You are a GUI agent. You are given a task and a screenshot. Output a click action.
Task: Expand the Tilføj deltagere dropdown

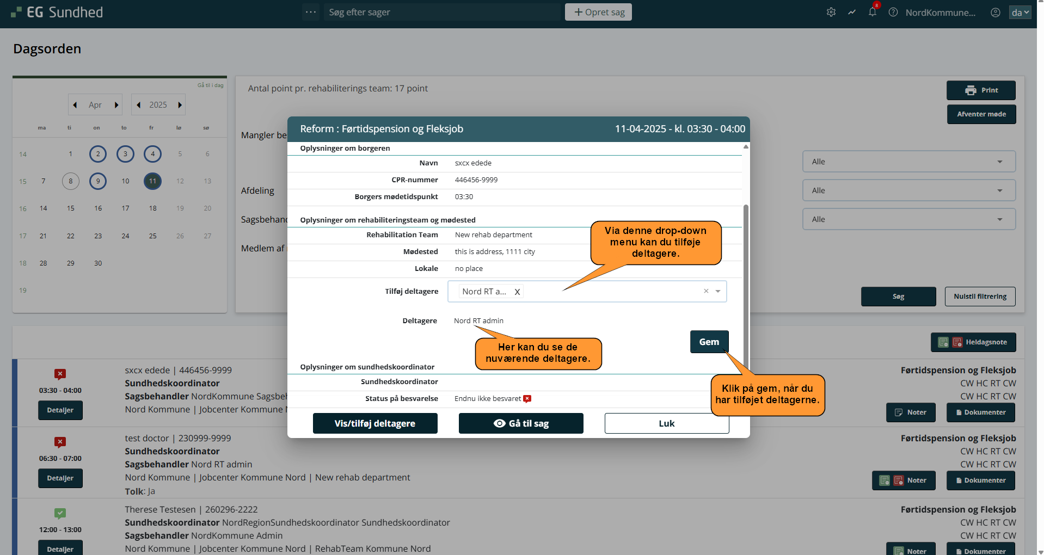pyautogui.click(x=718, y=291)
